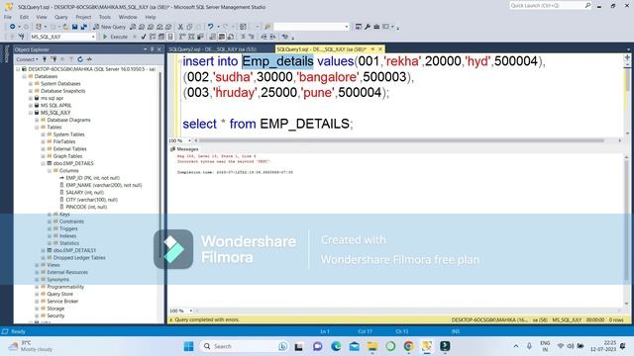Select the Database Diagrams folder
This screenshot has height=356, width=634.
pos(68,120)
